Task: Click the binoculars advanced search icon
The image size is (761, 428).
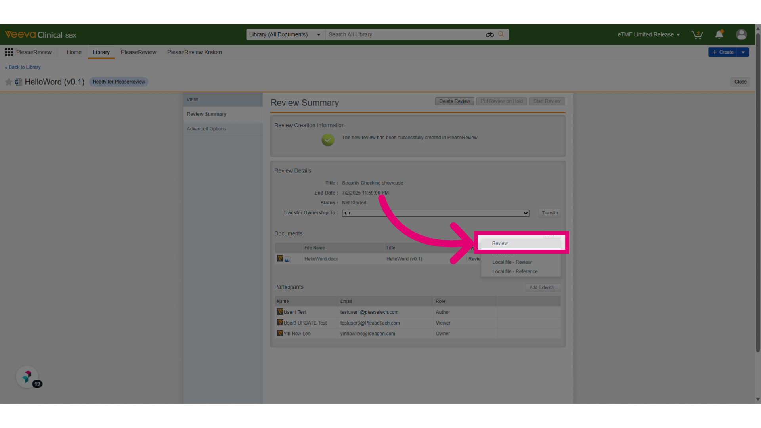Action: coord(490,35)
